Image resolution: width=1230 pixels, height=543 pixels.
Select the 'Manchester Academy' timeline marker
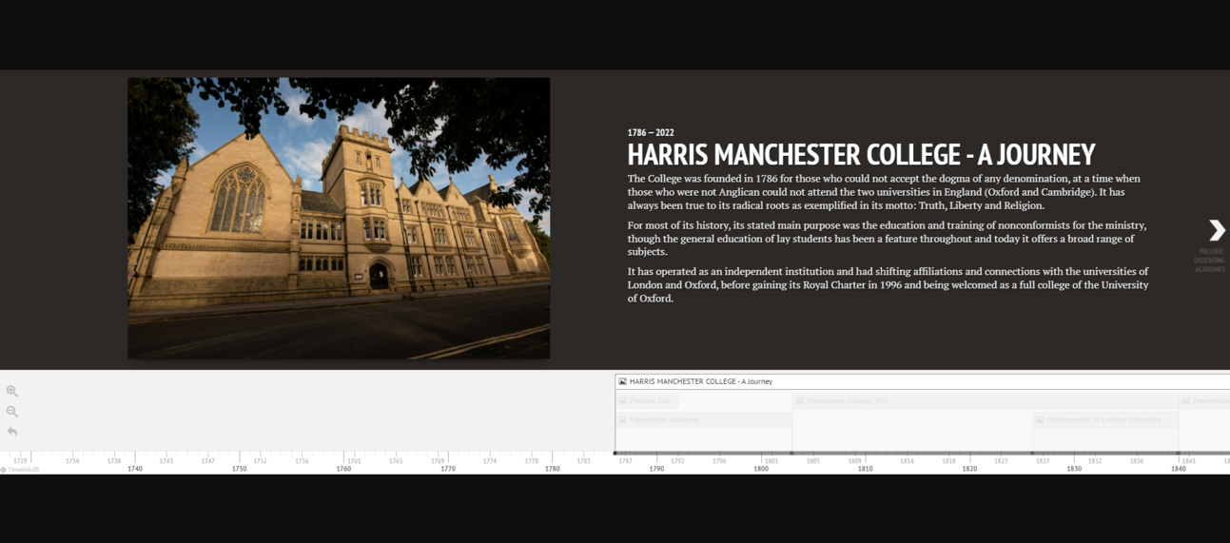point(704,419)
